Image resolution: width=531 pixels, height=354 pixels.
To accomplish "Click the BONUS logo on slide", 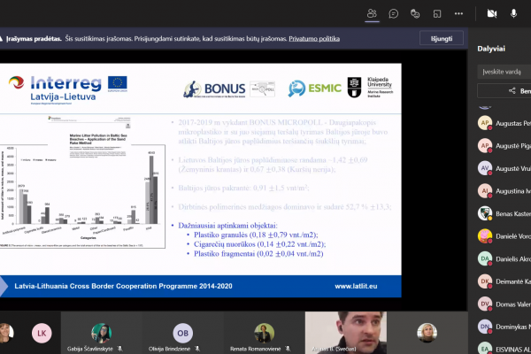I will pyautogui.click(x=214, y=89).
